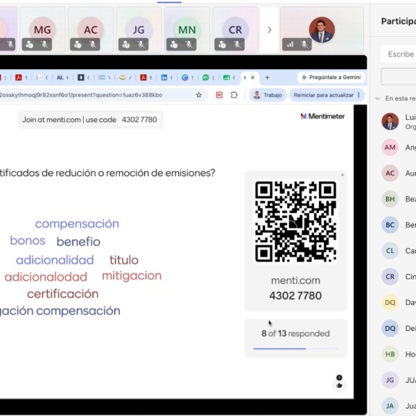Click the person icon on AC's video tile
416x416 pixels.
click(78, 44)
